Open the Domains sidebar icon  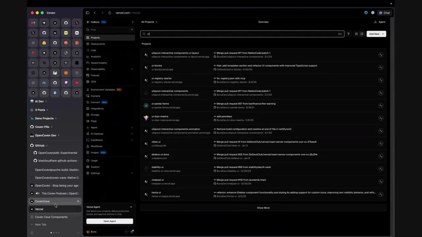[x=88, y=96]
